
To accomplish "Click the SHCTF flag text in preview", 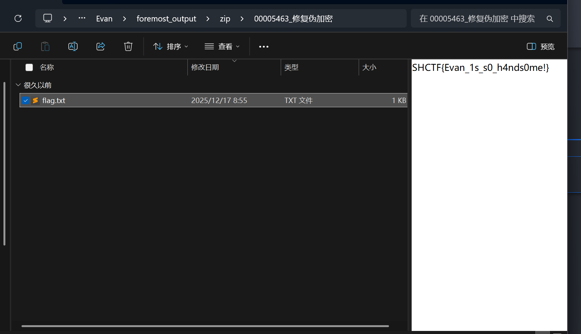I will [480, 68].
